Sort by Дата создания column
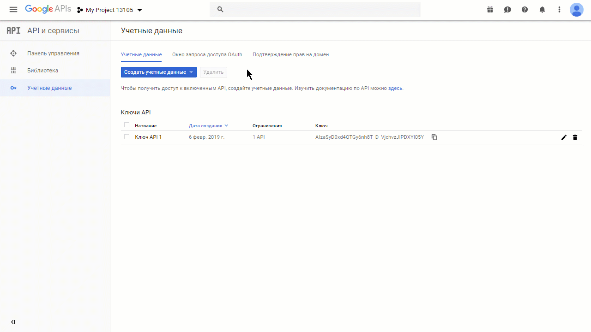This screenshot has width=591, height=332. click(x=209, y=125)
